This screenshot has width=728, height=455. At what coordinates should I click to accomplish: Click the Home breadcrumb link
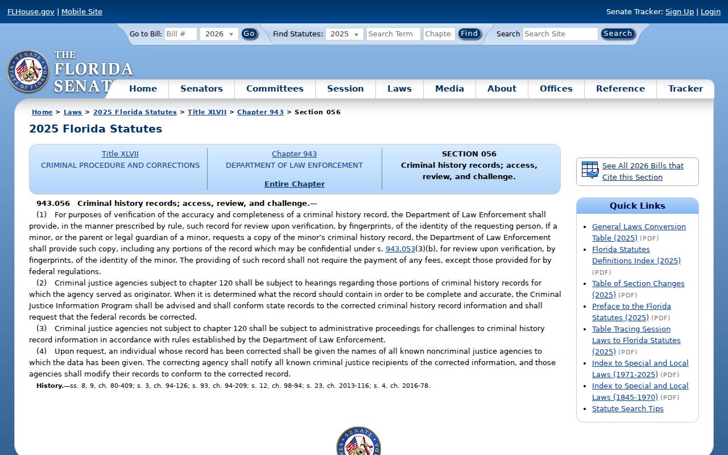click(x=42, y=112)
